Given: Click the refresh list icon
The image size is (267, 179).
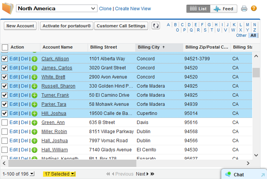Looking at the screenshot, I should pos(155,26).
